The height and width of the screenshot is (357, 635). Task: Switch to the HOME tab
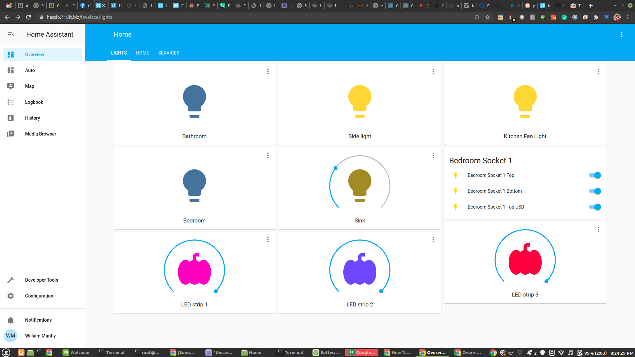143,53
